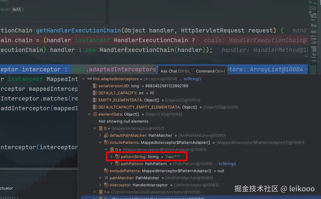Click inline hint 'chain: HandlerExecutionChain@'
The width and height of the screenshot is (321, 199).
(256, 40)
